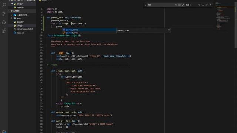The image size is (237, 133).
Task: Expand replace field in find widget
Action: [x=146, y=5]
